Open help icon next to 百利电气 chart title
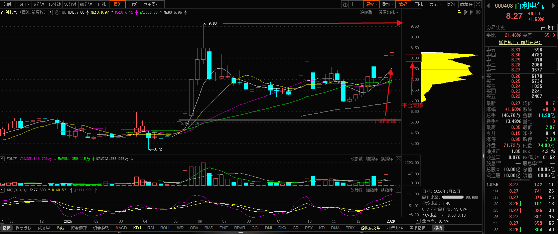The height and width of the screenshot is (234, 558). coord(50,12)
